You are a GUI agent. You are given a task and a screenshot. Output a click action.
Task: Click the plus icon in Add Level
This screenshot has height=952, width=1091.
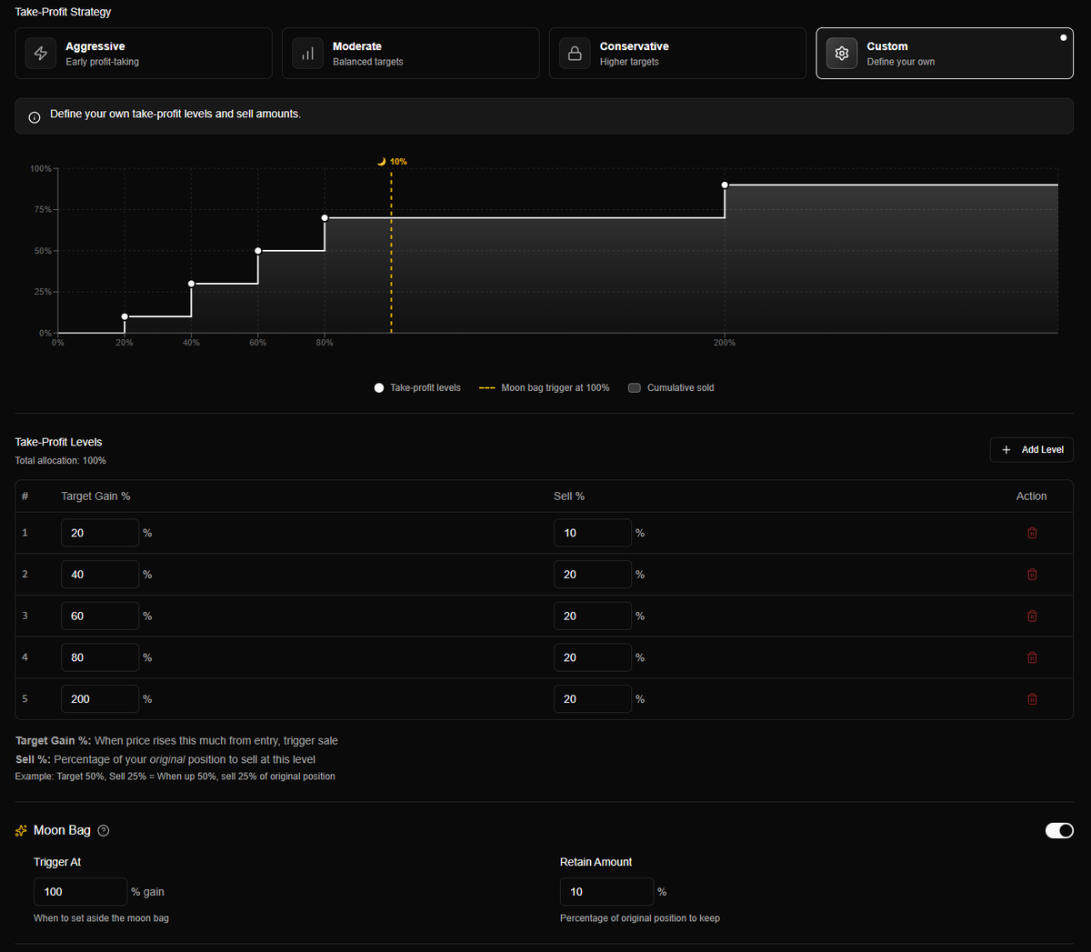click(1006, 450)
